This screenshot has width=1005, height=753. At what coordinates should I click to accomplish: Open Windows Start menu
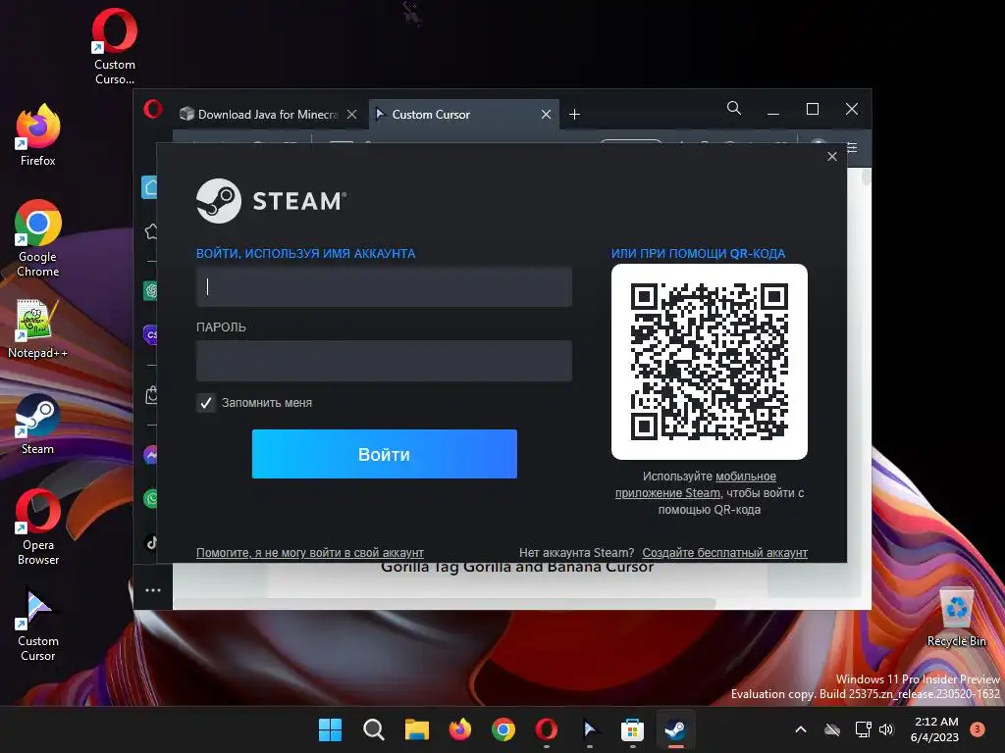pyautogui.click(x=330, y=729)
